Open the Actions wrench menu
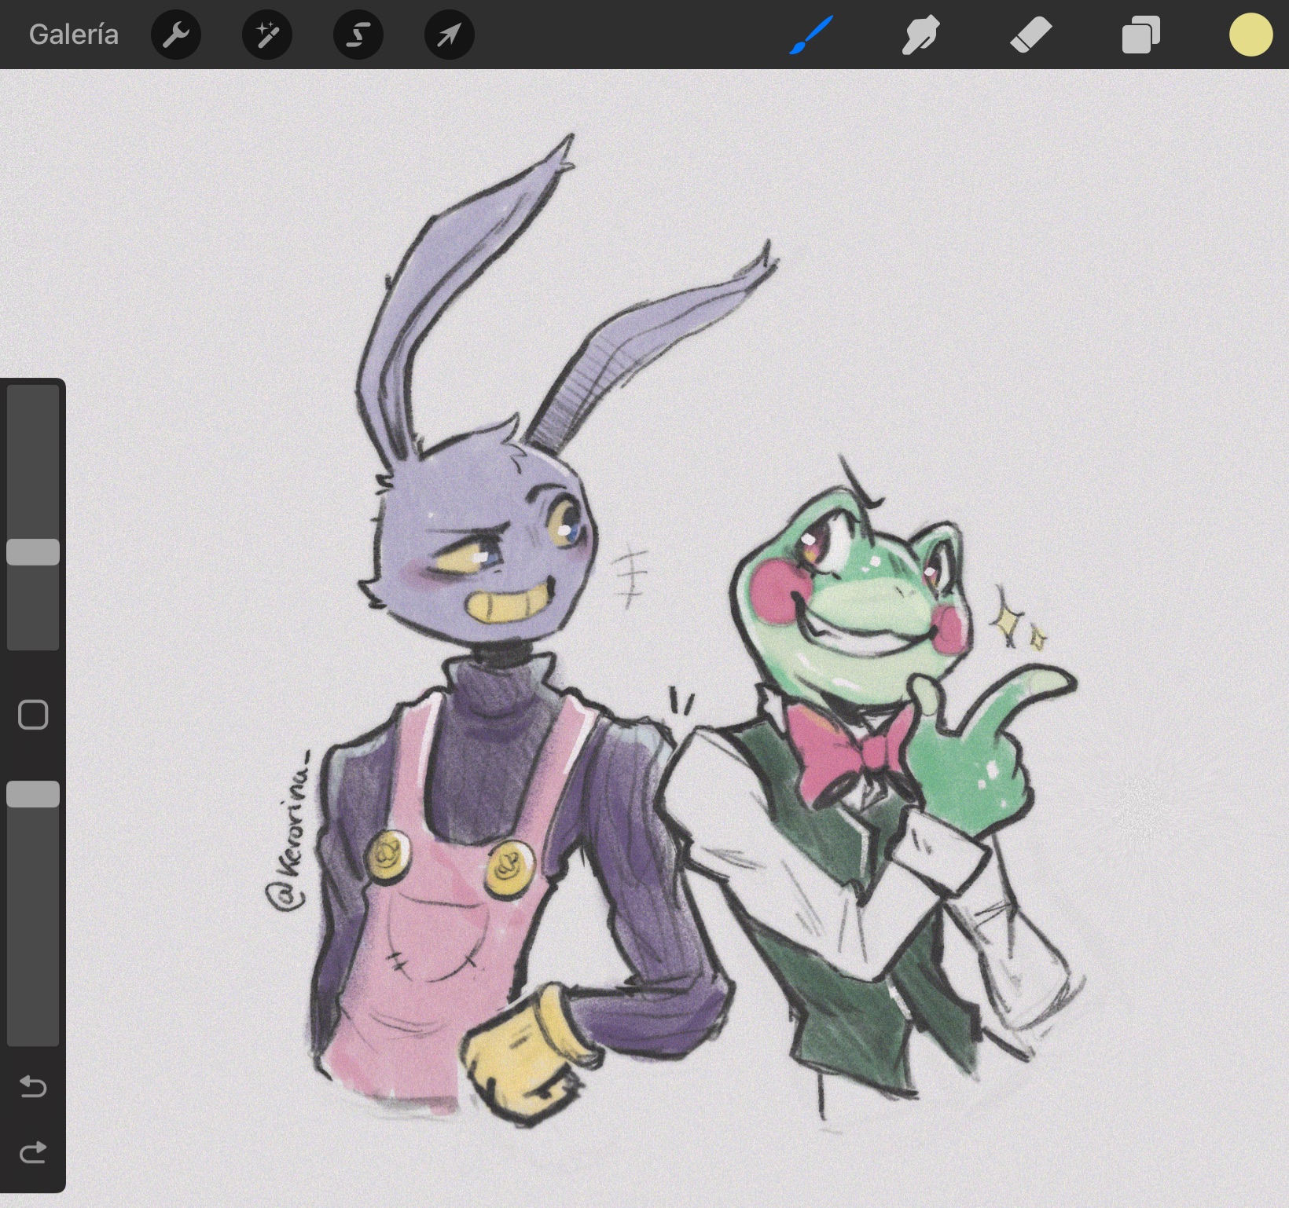The width and height of the screenshot is (1289, 1208). [176, 35]
